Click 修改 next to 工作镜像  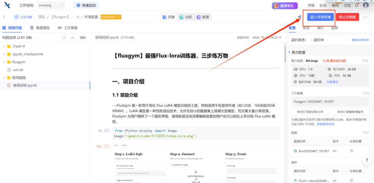pos(366,93)
